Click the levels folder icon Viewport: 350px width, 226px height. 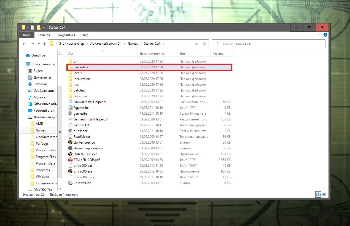point(70,73)
